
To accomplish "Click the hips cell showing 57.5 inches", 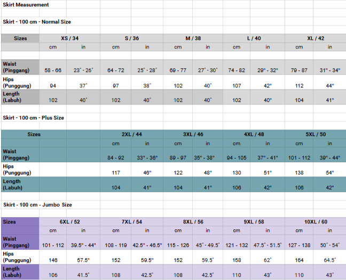I will point(83,260).
